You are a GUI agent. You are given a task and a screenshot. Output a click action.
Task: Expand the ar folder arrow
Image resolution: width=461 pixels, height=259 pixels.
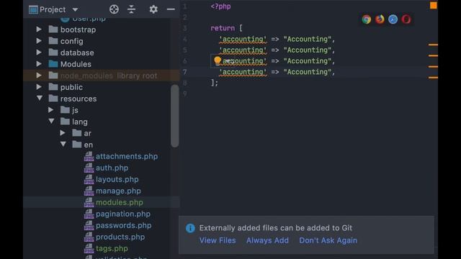click(x=63, y=132)
